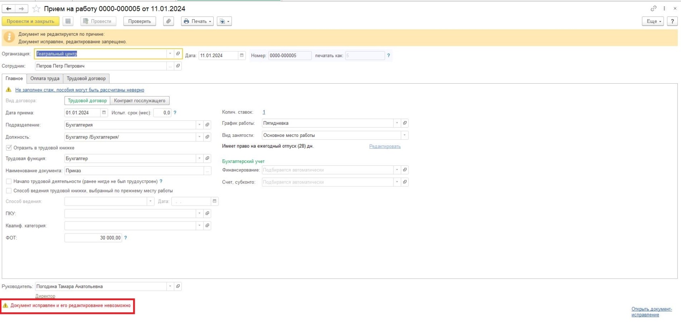Add document to favorites with star
The height and width of the screenshot is (322, 681).
point(36,8)
